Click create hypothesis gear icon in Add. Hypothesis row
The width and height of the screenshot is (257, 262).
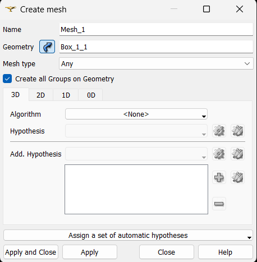point(219,154)
